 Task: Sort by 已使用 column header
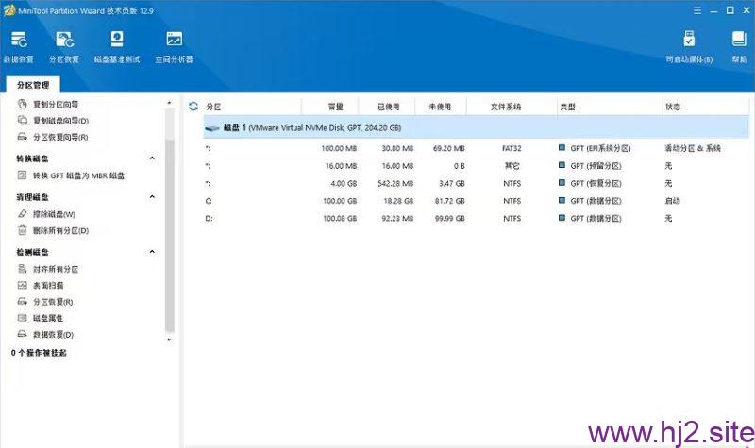coord(389,107)
